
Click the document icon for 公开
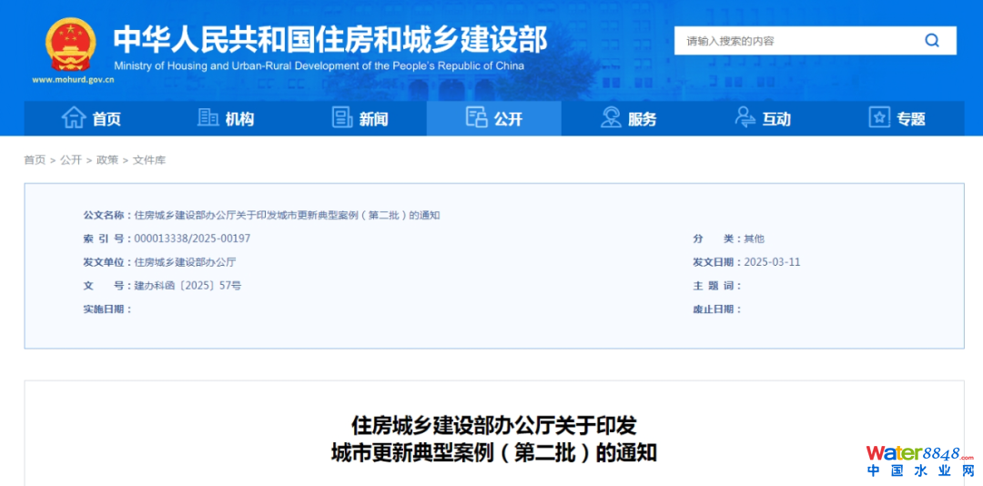click(476, 117)
